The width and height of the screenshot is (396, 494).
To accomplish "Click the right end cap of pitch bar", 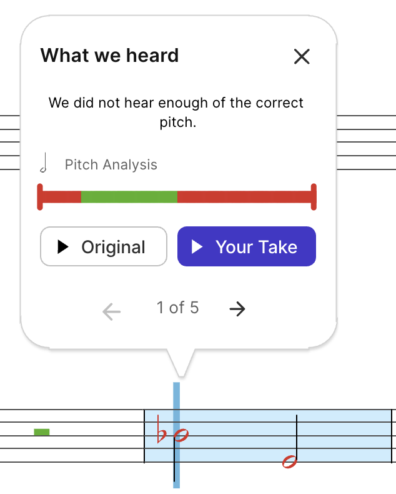I will click(x=314, y=197).
